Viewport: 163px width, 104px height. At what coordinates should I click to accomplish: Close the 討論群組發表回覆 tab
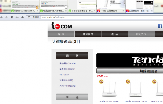point(94,11)
